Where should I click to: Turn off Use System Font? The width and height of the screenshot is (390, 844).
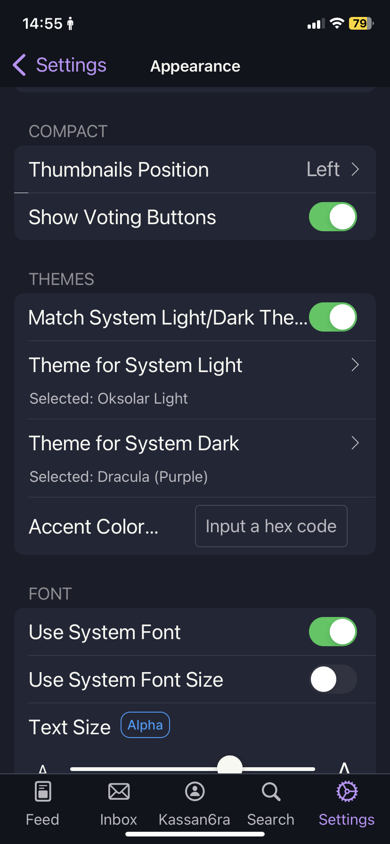click(333, 632)
